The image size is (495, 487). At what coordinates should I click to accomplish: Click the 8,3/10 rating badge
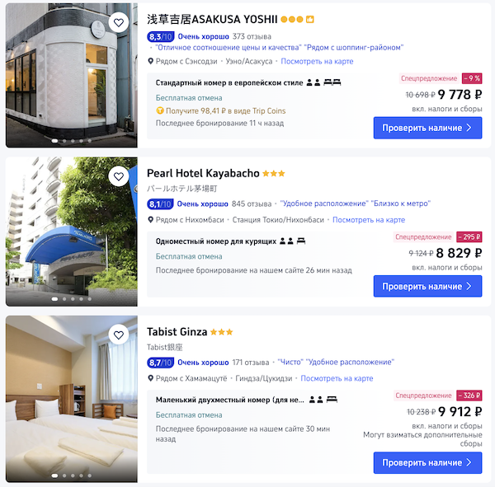(160, 36)
